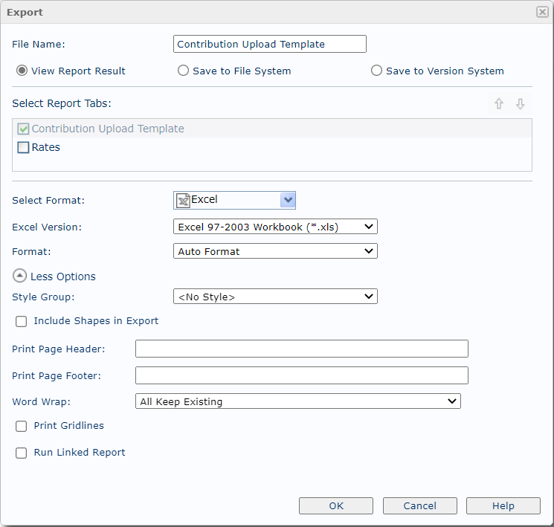Image resolution: width=554 pixels, height=527 pixels.
Task: Collapse options with Less Options arrow
Action: (x=19, y=276)
